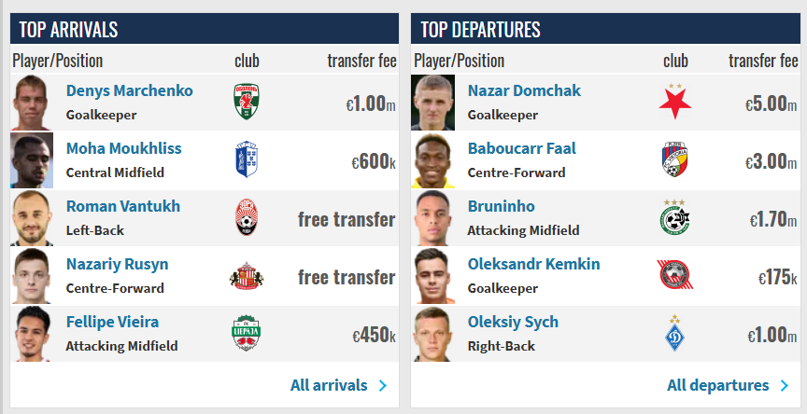
Task: Follow the Baboucarr Faal name link
Action: click(x=522, y=149)
